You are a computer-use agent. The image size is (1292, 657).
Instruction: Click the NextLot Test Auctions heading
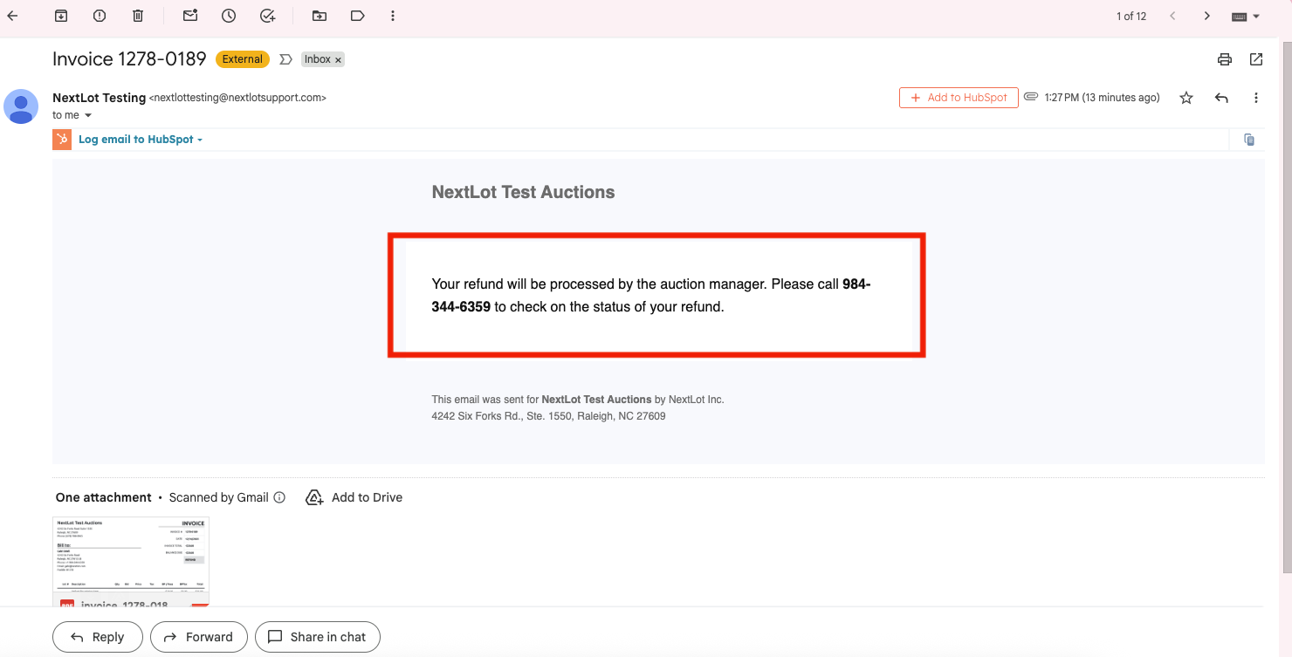coord(523,193)
